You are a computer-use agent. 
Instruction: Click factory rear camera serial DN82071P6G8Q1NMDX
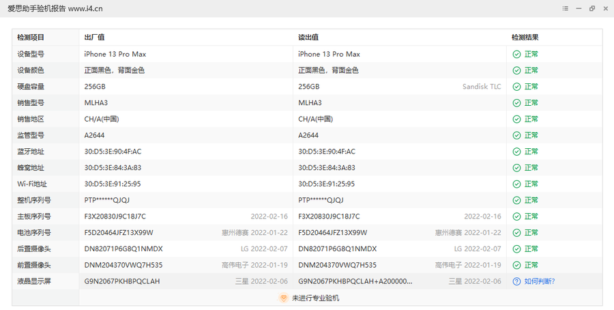click(123, 249)
